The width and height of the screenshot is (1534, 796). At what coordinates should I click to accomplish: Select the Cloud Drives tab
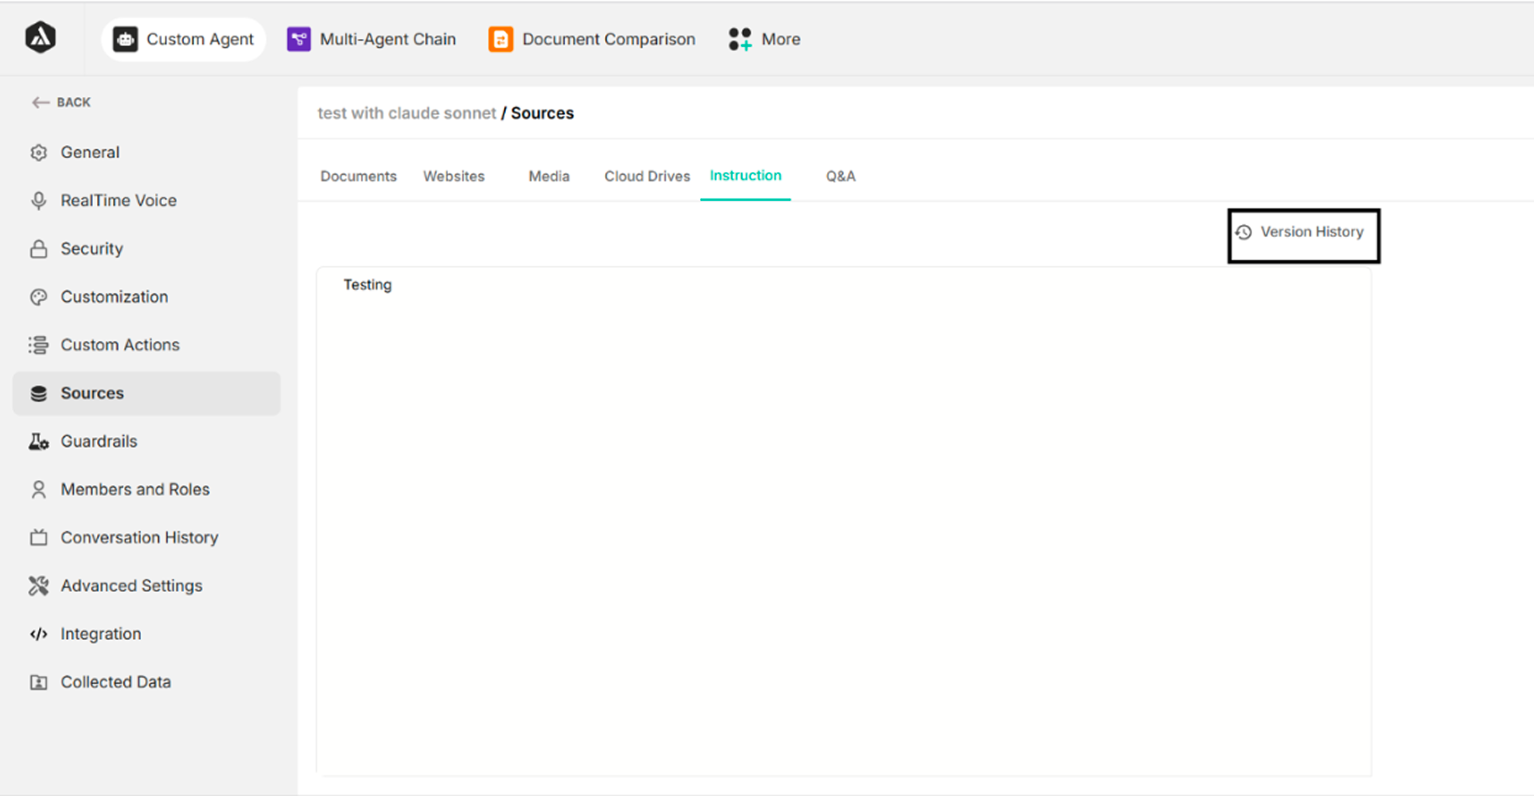pos(647,176)
